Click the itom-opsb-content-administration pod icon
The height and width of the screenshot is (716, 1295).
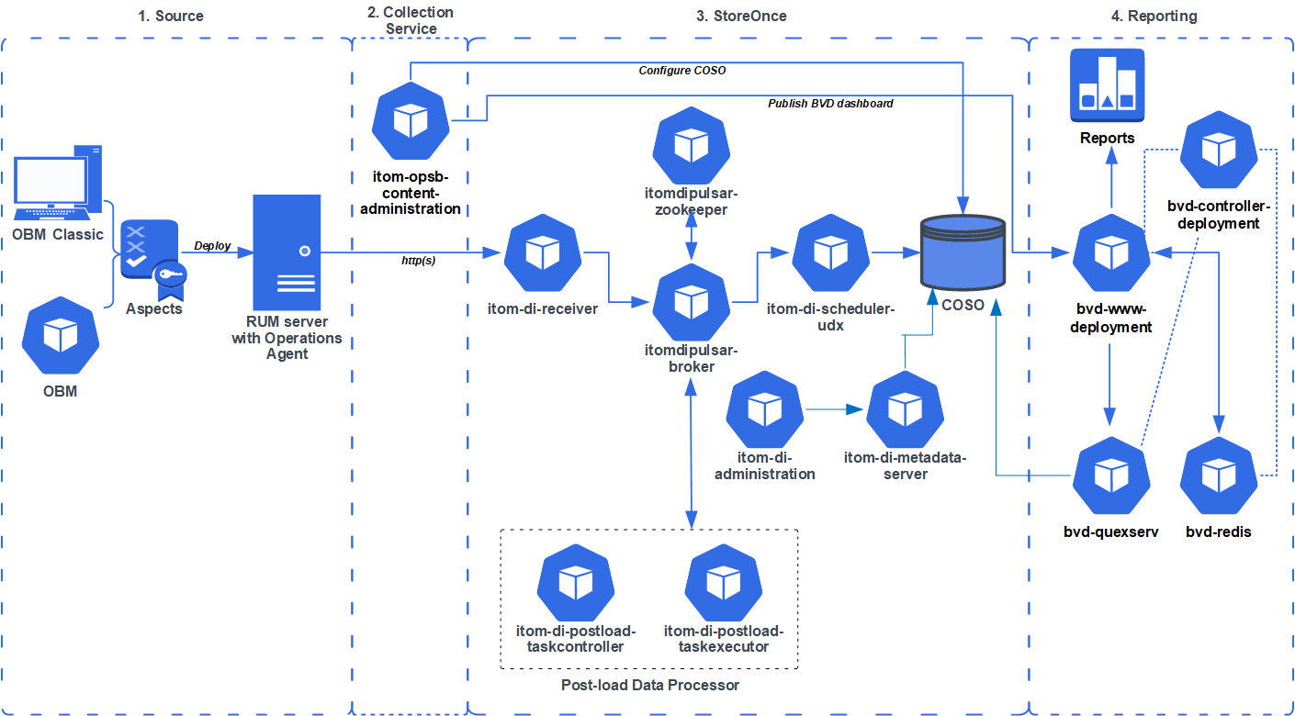pos(411,120)
